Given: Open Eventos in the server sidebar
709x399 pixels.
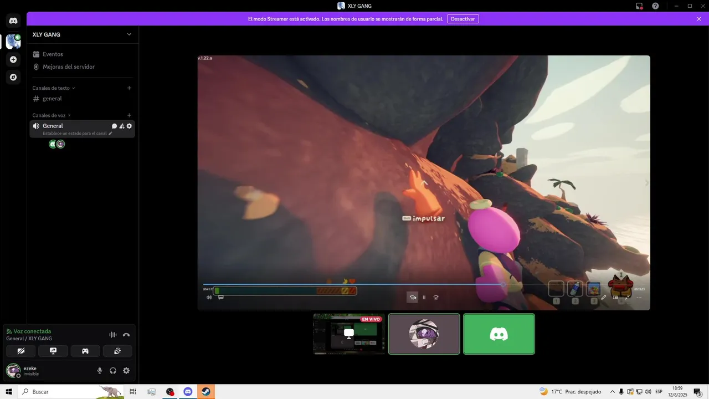Looking at the screenshot, I should point(82,54).
